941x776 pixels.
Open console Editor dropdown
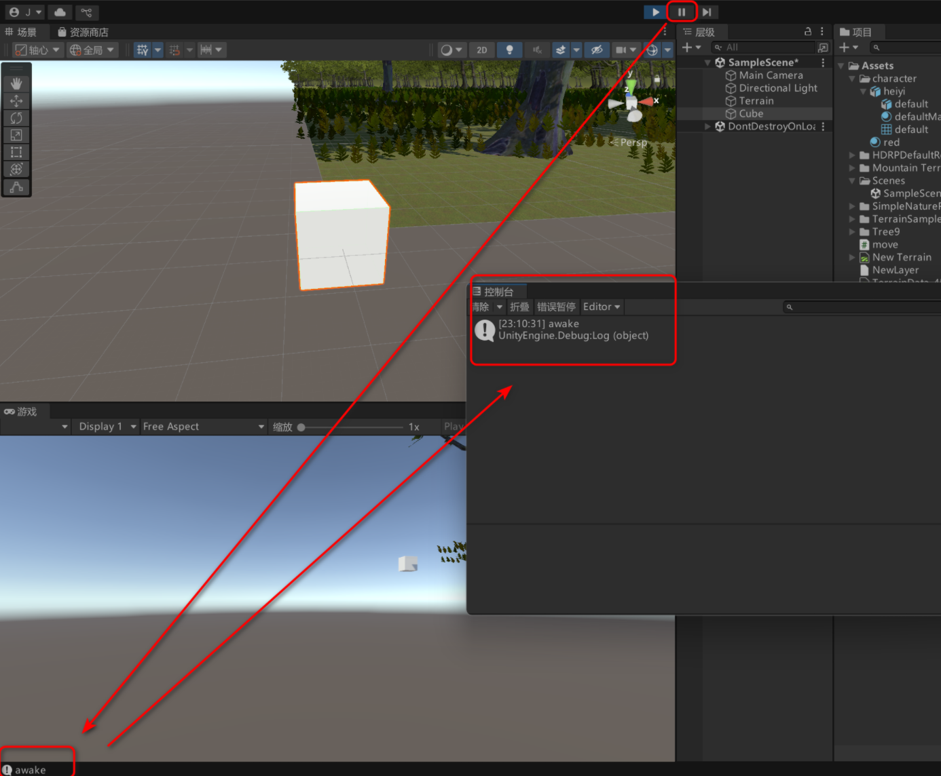(x=602, y=307)
